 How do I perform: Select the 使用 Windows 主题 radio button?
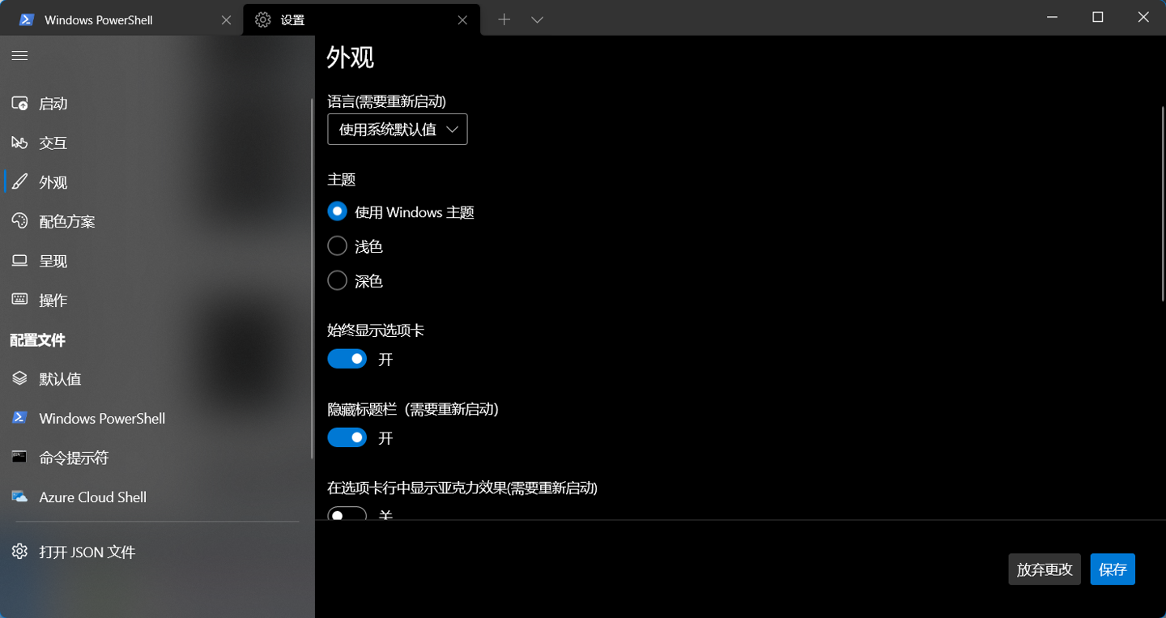tap(337, 211)
